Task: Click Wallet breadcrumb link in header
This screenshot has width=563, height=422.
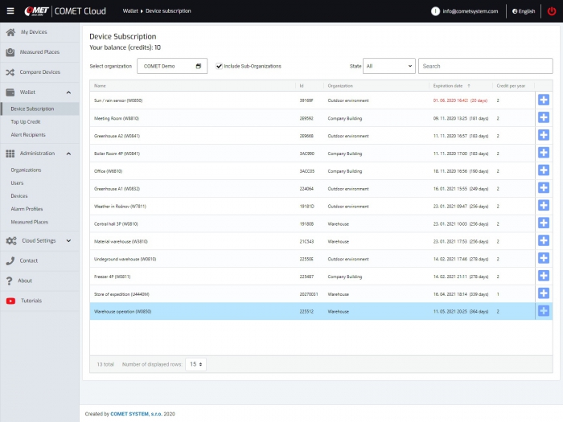Action: [x=129, y=12]
